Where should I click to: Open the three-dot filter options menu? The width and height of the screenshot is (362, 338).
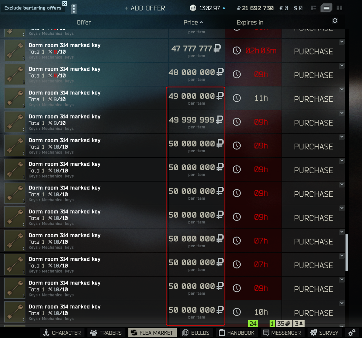click(74, 9)
